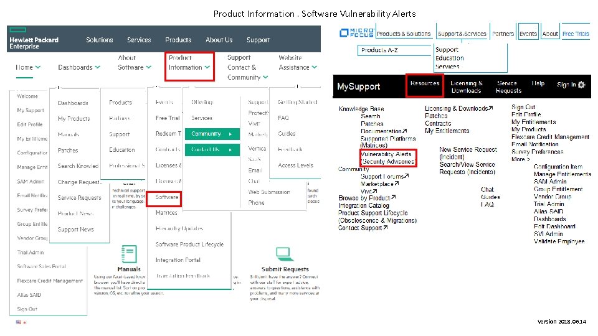Open Resources tab in MySupport bar

tap(425, 83)
